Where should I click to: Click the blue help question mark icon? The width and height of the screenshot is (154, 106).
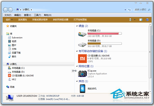[x=147, y=20]
